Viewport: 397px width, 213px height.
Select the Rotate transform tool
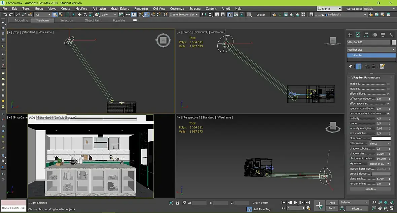click(x=85, y=15)
